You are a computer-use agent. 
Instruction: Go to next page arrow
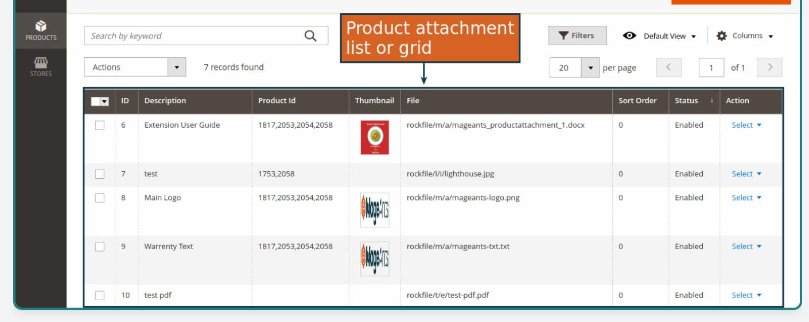click(769, 68)
